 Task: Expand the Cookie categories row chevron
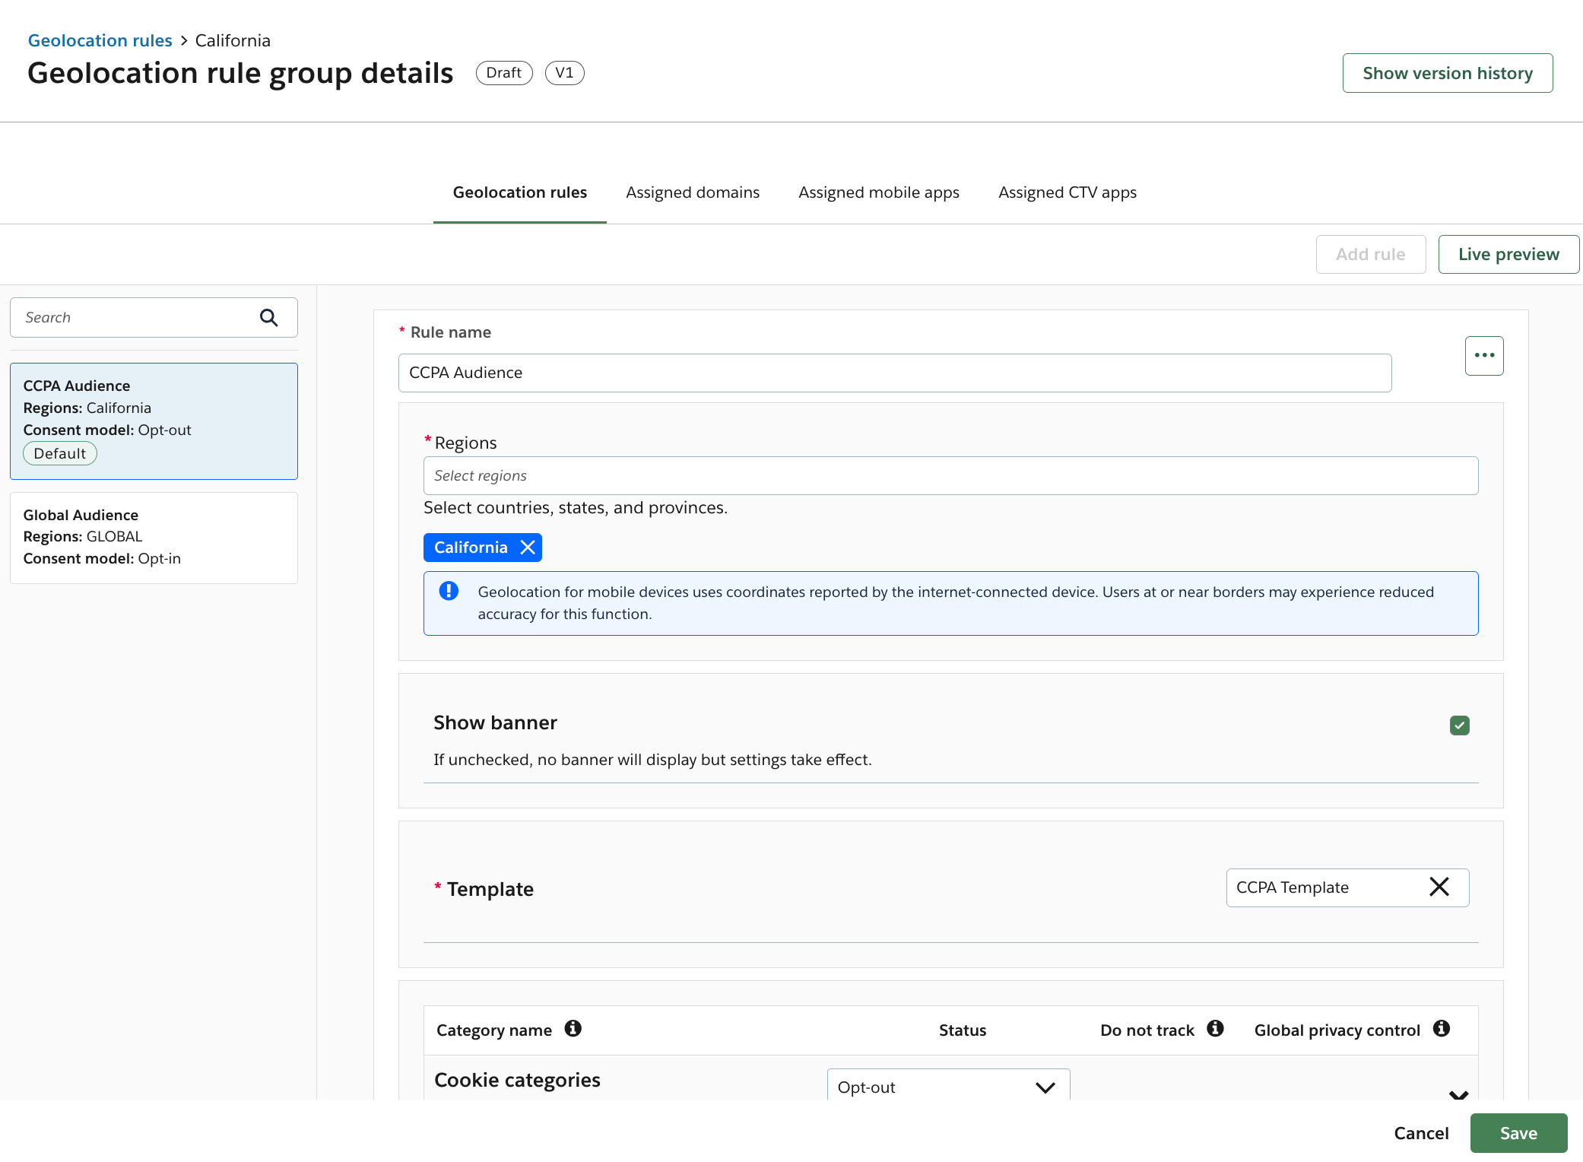1458,1094
